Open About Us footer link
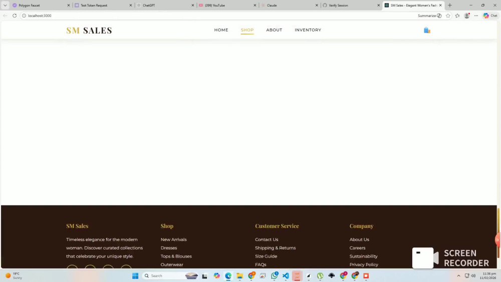This screenshot has height=282, width=501. (359, 239)
